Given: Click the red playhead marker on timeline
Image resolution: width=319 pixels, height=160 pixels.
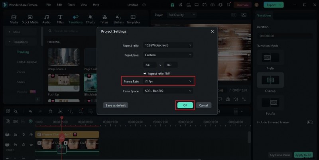Looking at the screenshot, I should point(61,118).
